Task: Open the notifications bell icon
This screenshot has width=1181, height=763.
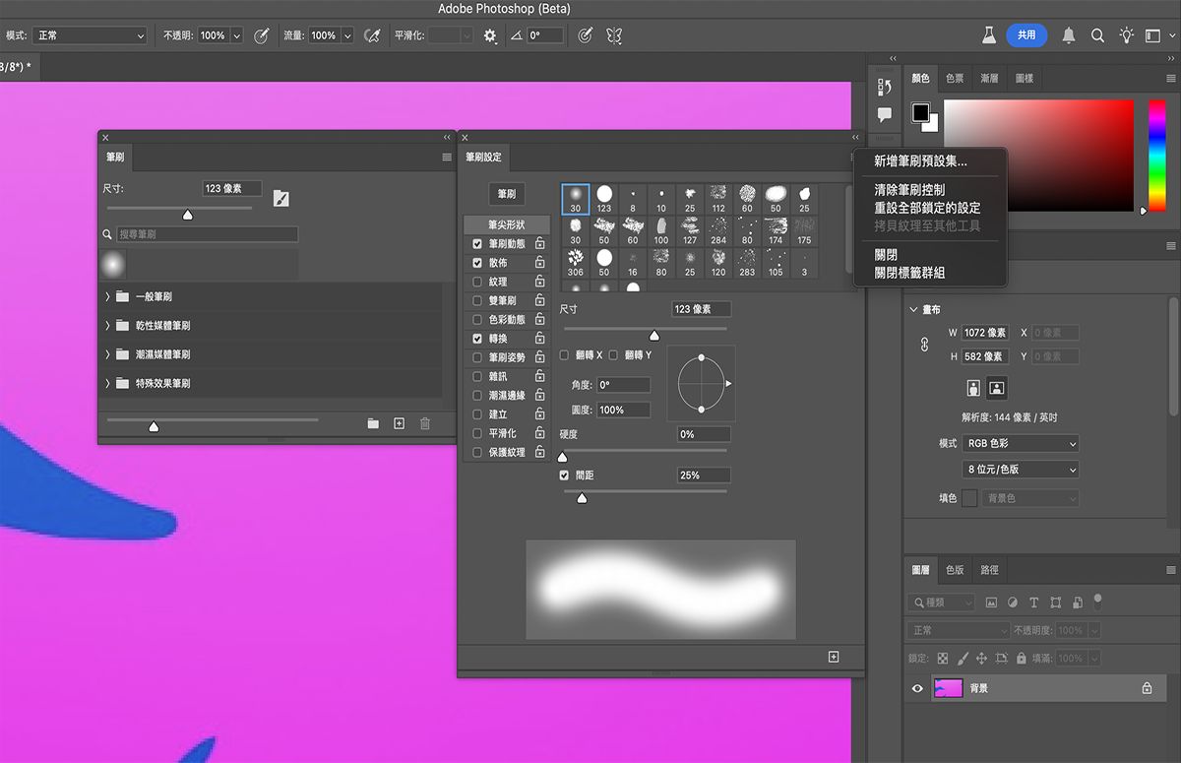Action: (x=1069, y=35)
